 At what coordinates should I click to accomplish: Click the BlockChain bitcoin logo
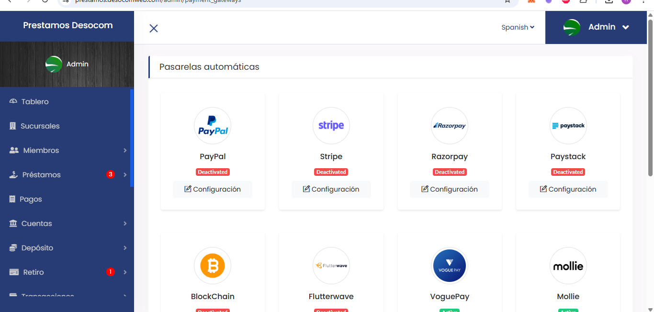213,266
